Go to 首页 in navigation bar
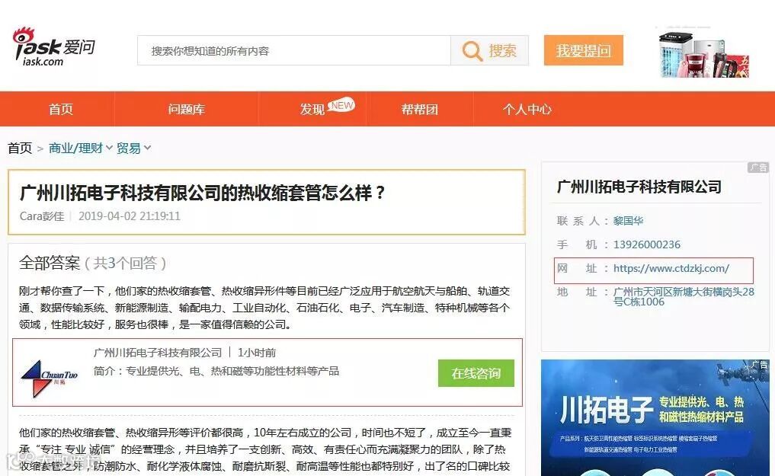 coord(61,109)
